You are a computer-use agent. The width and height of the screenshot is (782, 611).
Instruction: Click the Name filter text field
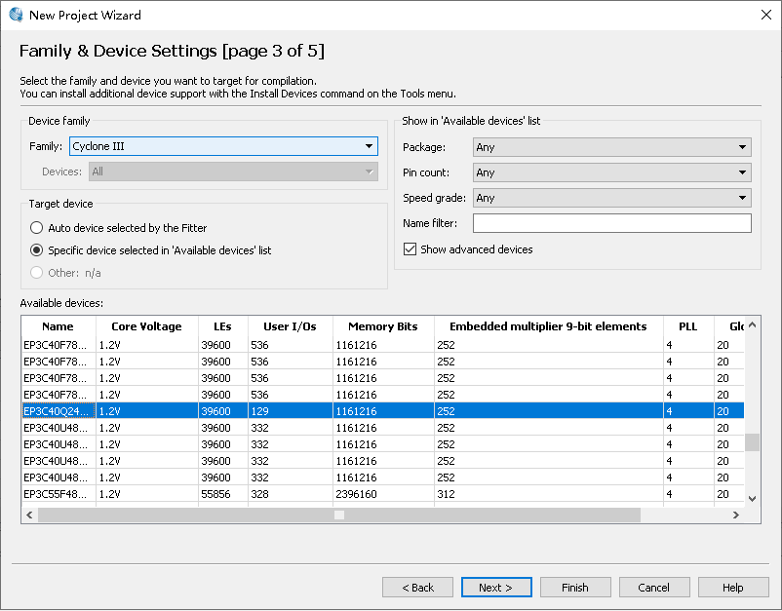[x=611, y=223]
